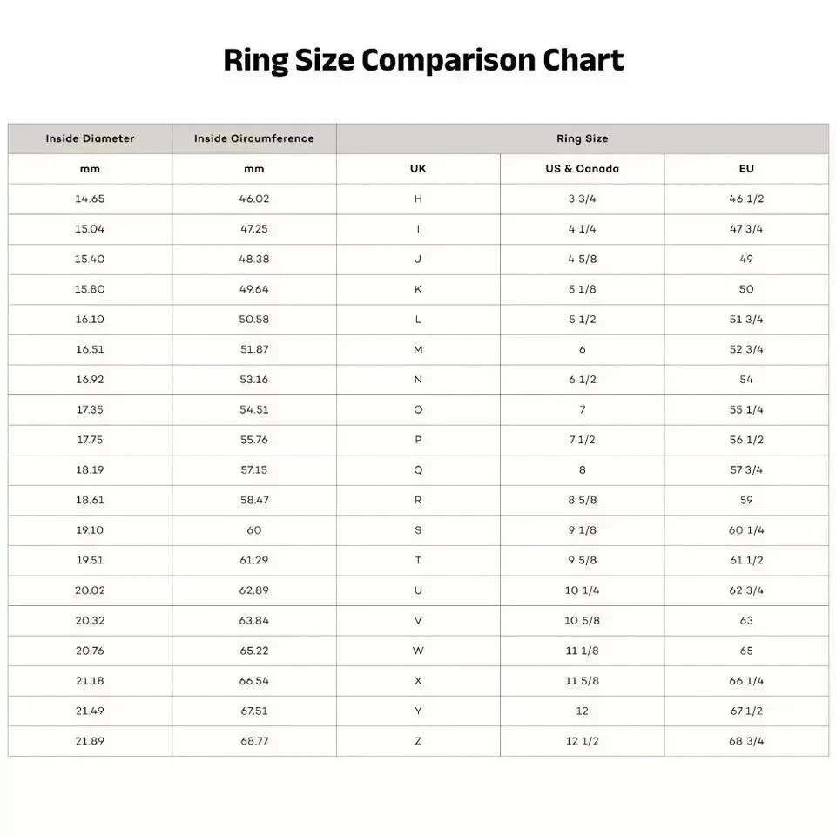Click the Inside Circumference column header
836x836 pixels.
coord(253,138)
